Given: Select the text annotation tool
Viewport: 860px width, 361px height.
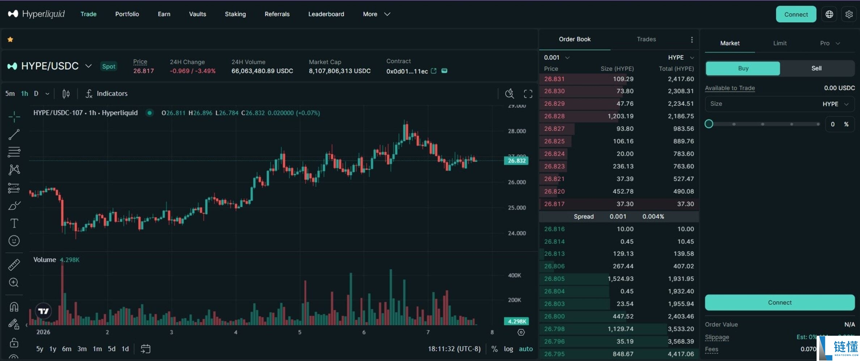Looking at the screenshot, I should pos(14,223).
